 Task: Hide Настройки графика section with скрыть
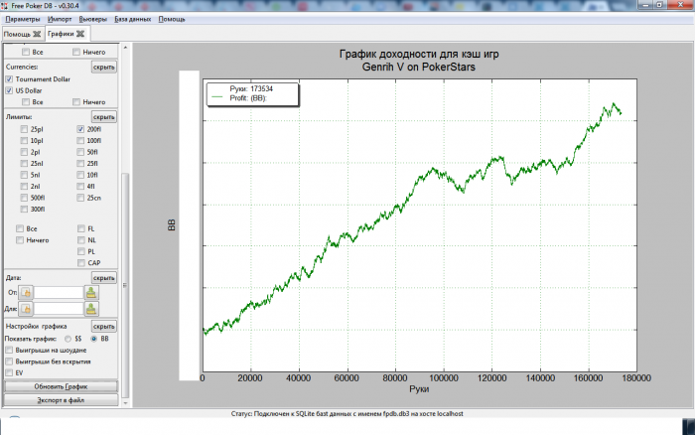click(x=104, y=327)
